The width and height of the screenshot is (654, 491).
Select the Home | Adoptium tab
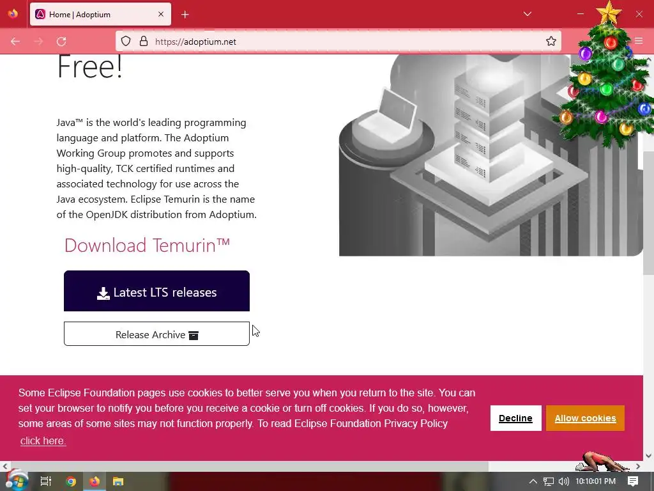100,14
